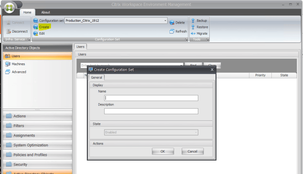Screen dimensions: 303x174
Task: Click the Configuration set globe icon
Action: point(36,20)
